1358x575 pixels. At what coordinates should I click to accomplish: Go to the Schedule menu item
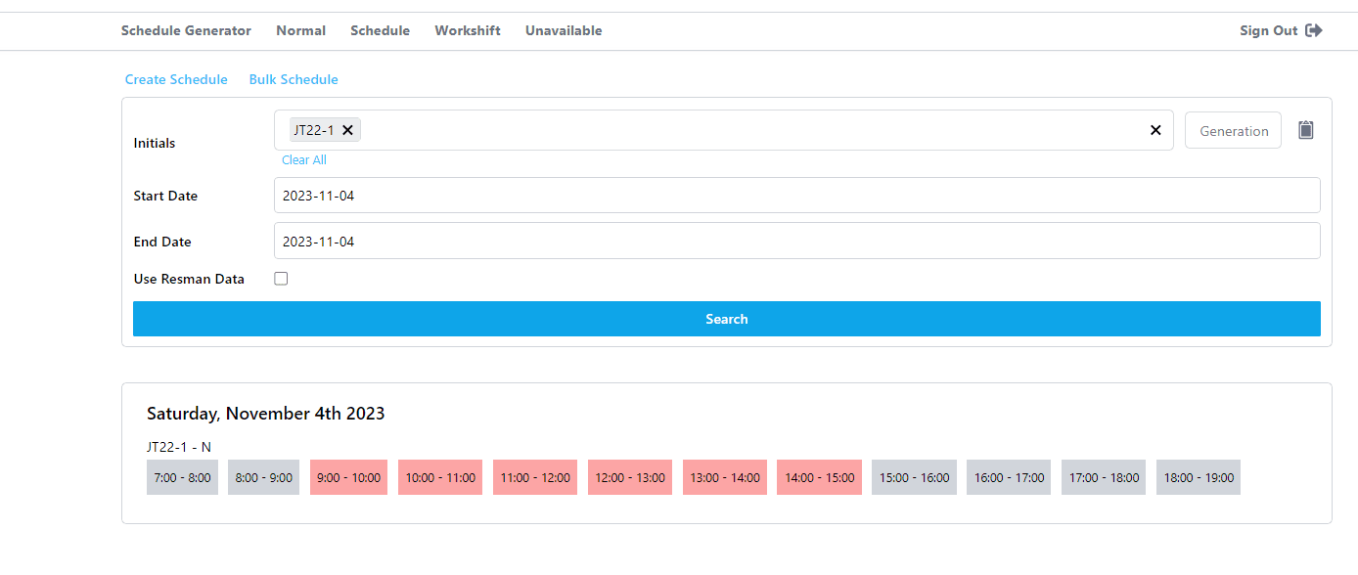(380, 30)
